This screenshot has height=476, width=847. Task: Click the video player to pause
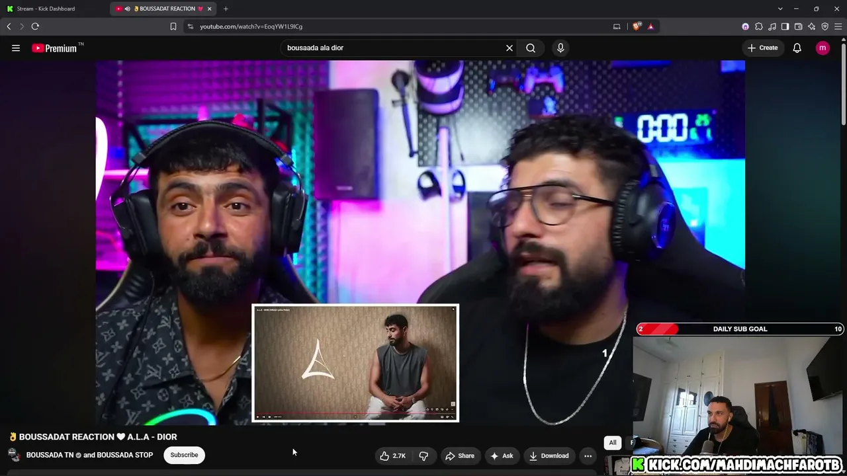(x=420, y=242)
